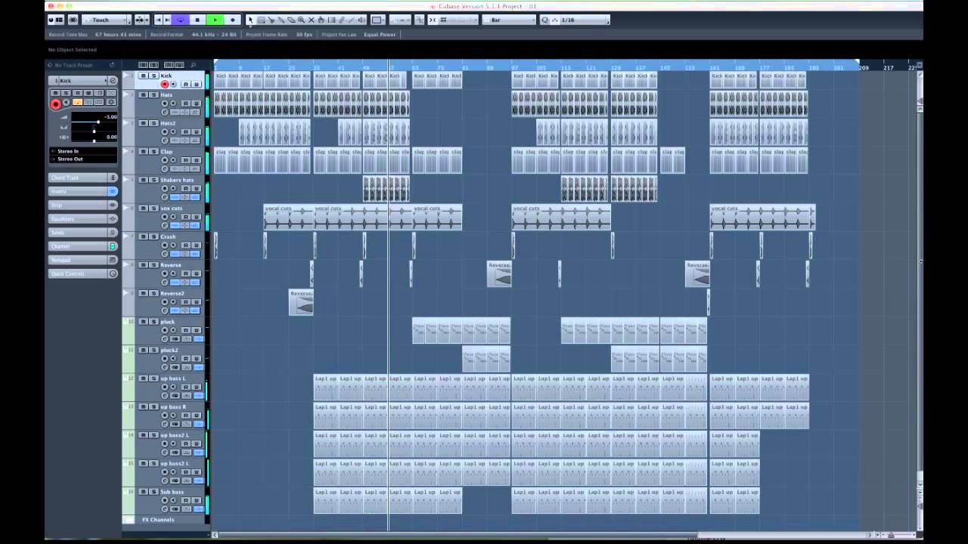968x544 pixels.
Task: Click the Stop transport button
Action: coord(198,20)
